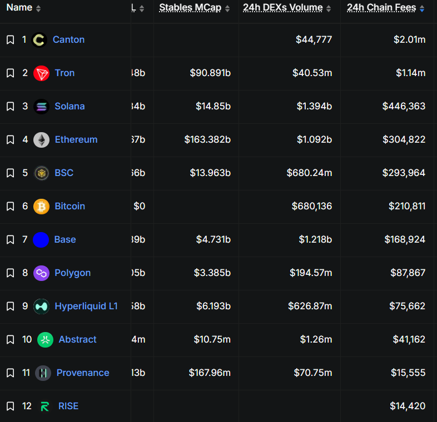Select Tron stables value $90.891b
This screenshot has height=422, width=437.
point(210,73)
